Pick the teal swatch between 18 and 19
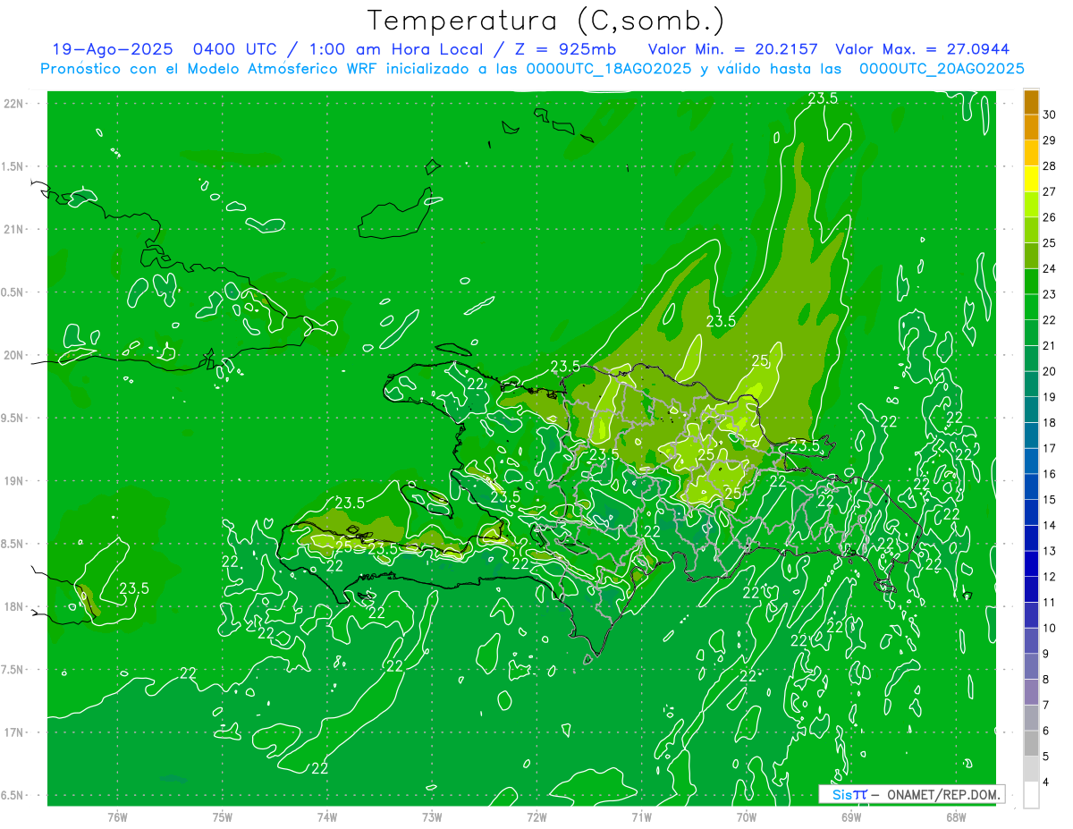 coord(1031,410)
